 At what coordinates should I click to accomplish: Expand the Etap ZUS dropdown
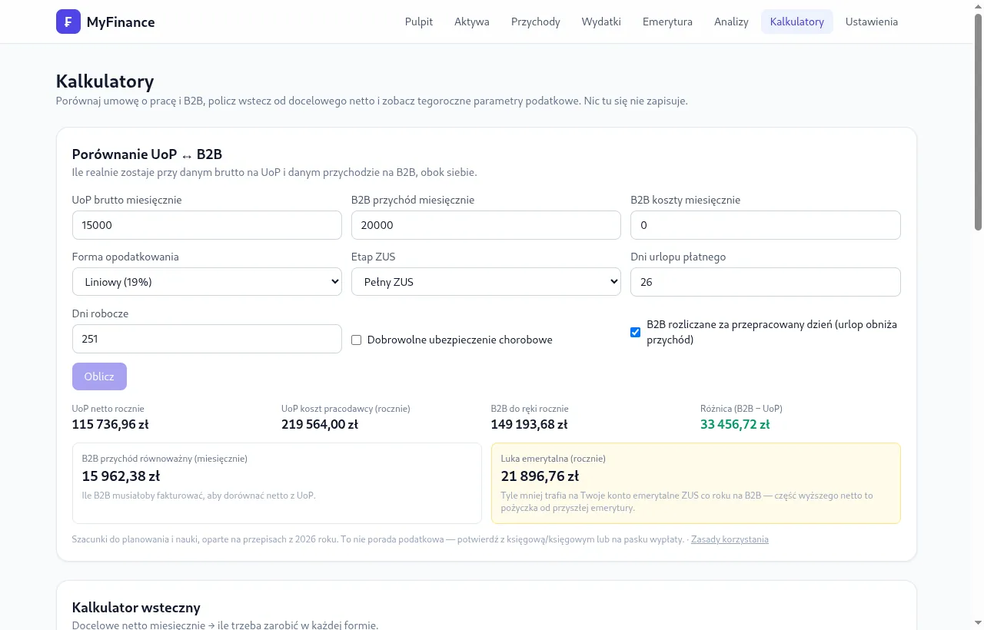pyautogui.click(x=486, y=282)
